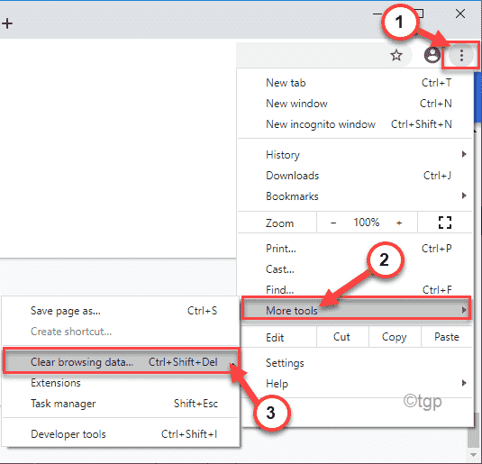Select Clear browsing data option
482x464 pixels.
pos(121,362)
